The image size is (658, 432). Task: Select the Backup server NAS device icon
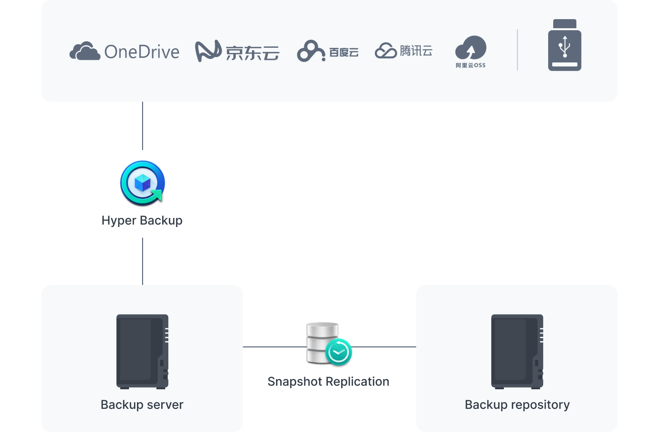point(142,351)
